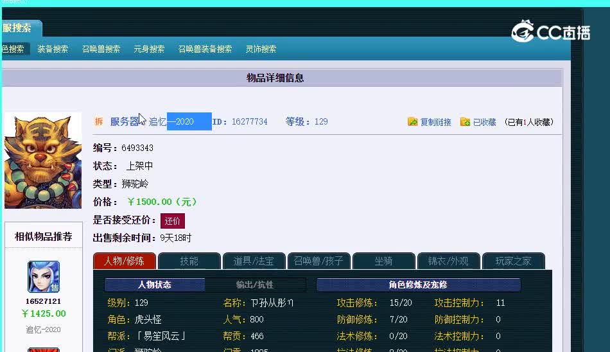The height and width of the screenshot is (352, 610).
Task: Click 追忆-2020 under similar item
Action: (43, 330)
